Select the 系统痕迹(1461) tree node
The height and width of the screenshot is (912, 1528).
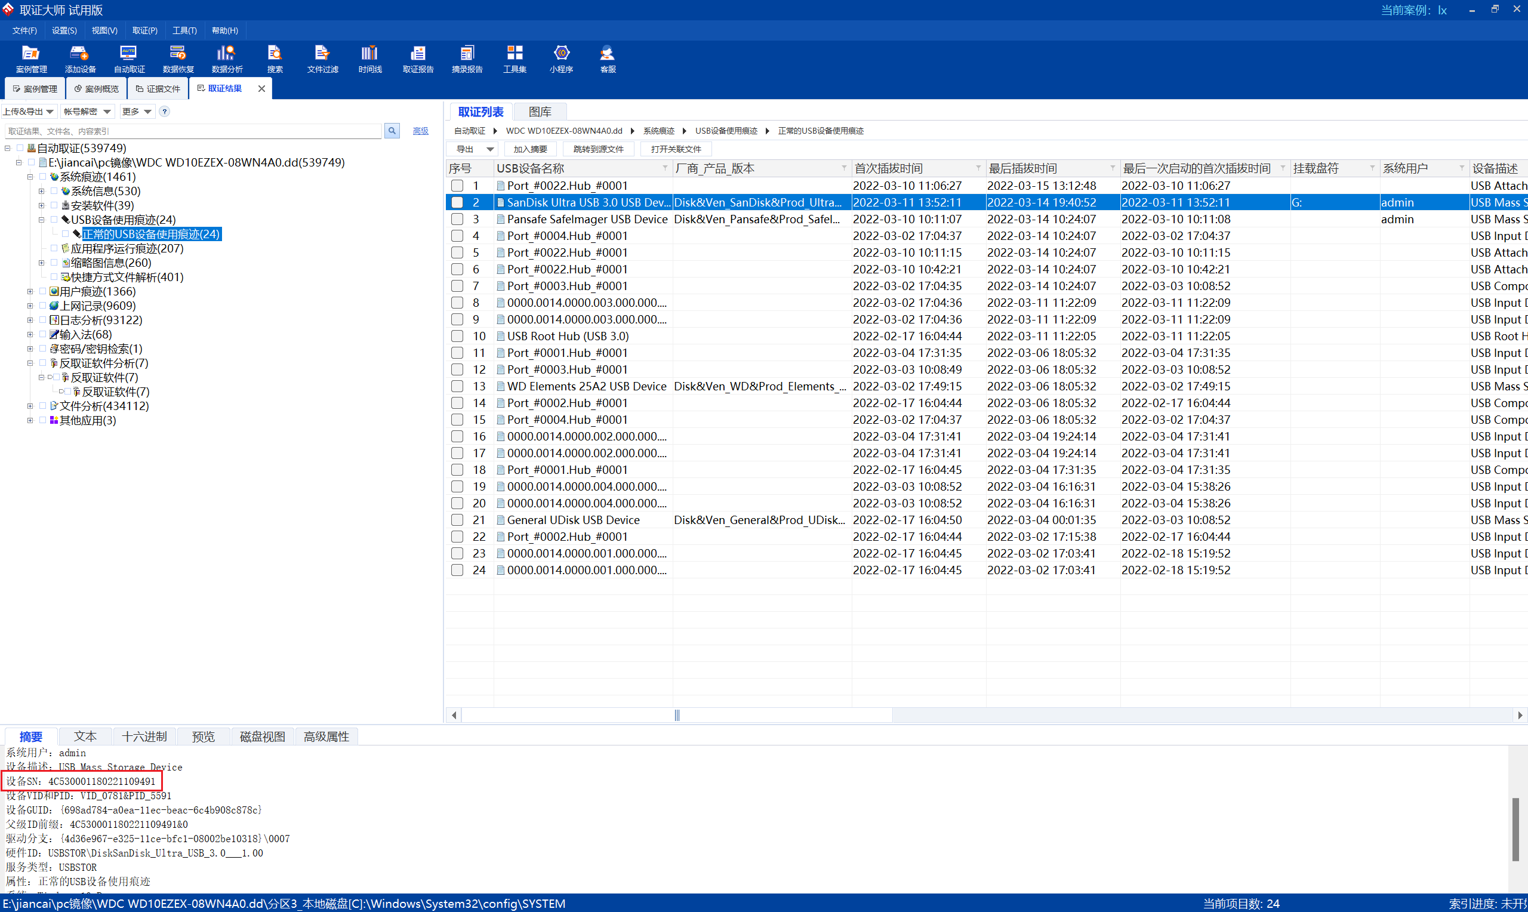click(98, 177)
